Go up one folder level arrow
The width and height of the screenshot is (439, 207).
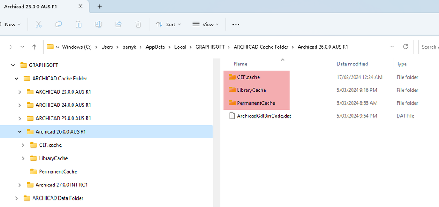pyautogui.click(x=34, y=47)
